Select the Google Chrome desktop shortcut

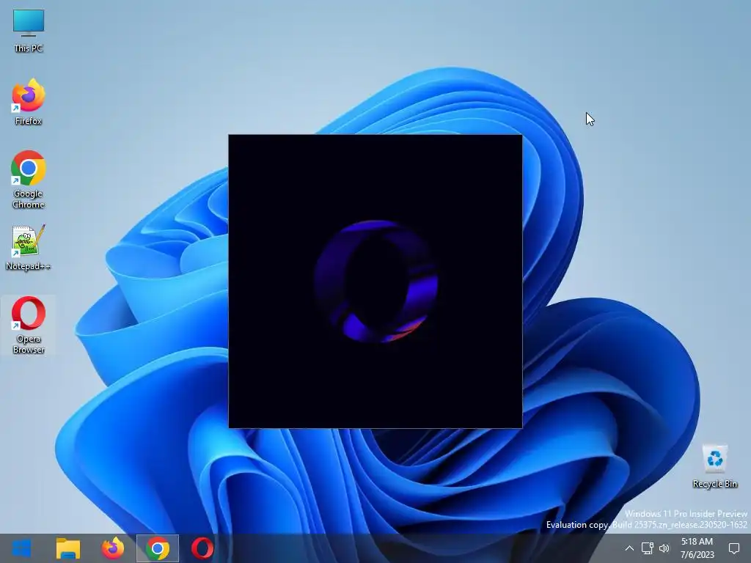[29, 180]
